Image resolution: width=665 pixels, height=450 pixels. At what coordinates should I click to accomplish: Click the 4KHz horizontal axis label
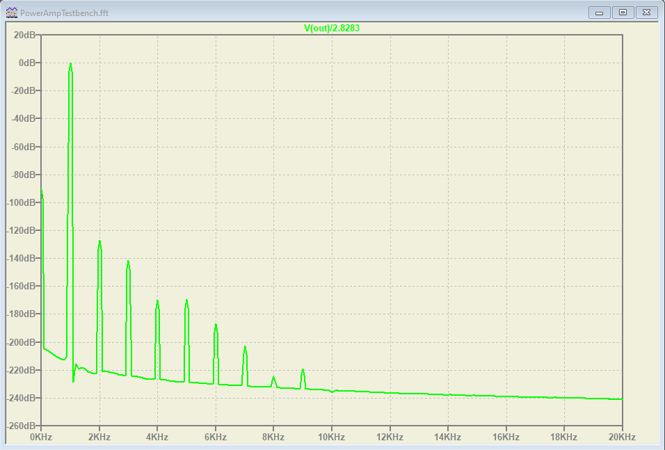[x=157, y=437]
